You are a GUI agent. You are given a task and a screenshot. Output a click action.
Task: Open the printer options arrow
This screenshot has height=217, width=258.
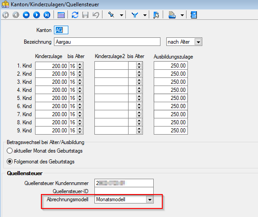point(182,15)
